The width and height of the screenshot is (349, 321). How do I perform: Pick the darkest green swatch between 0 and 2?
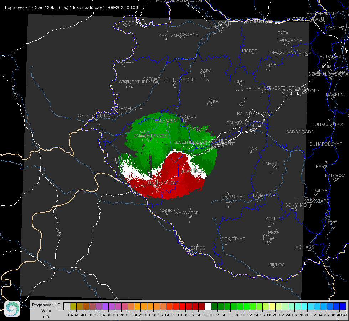[x=214, y=306]
